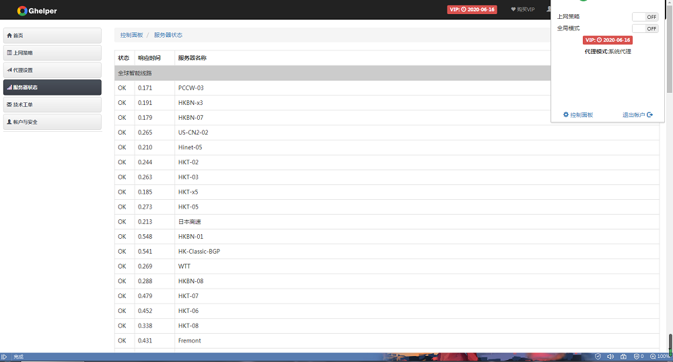The image size is (673, 362).
Task: Click response time 0.541 for HK-Classic-BGP
Action: click(x=145, y=252)
